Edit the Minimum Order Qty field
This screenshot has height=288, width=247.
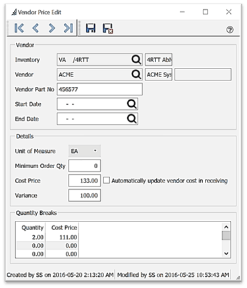point(85,165)
